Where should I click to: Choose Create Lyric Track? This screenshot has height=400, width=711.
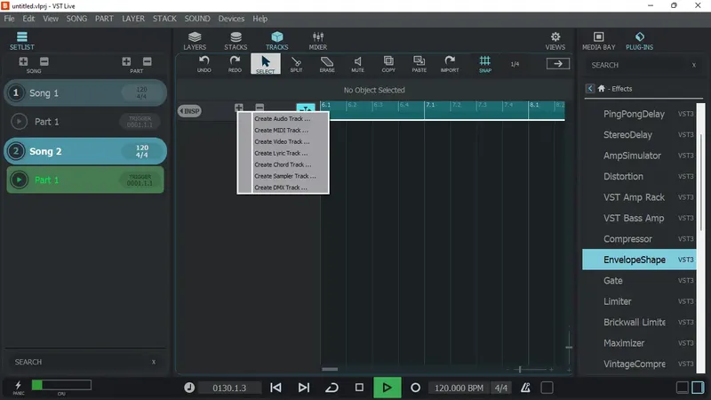click(x=281, y=153)
